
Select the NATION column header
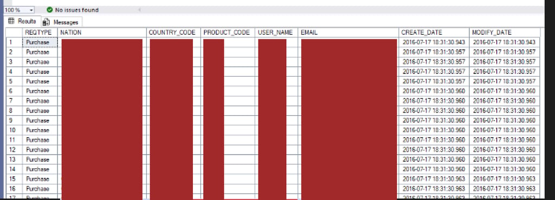click(102, 32)
